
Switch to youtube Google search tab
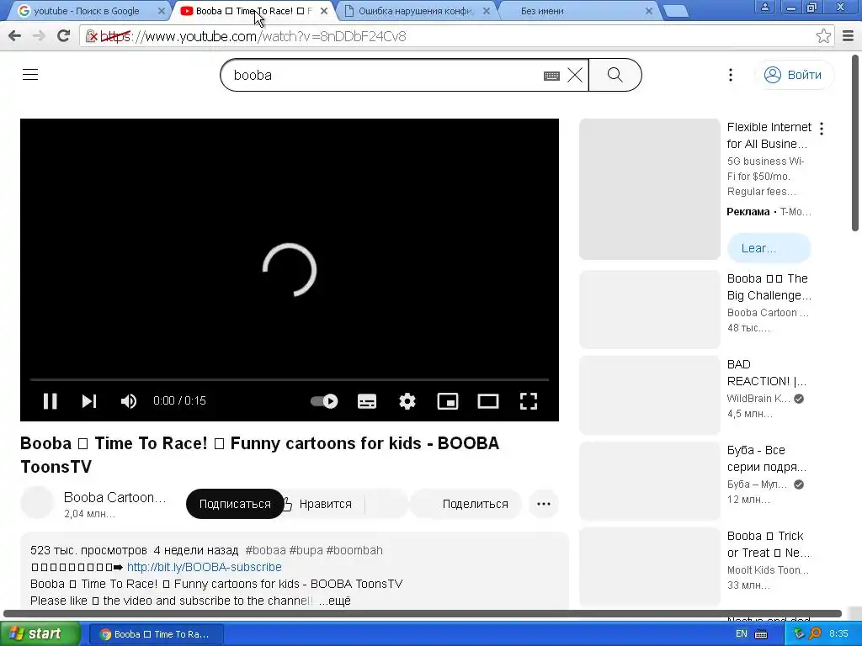87,11
